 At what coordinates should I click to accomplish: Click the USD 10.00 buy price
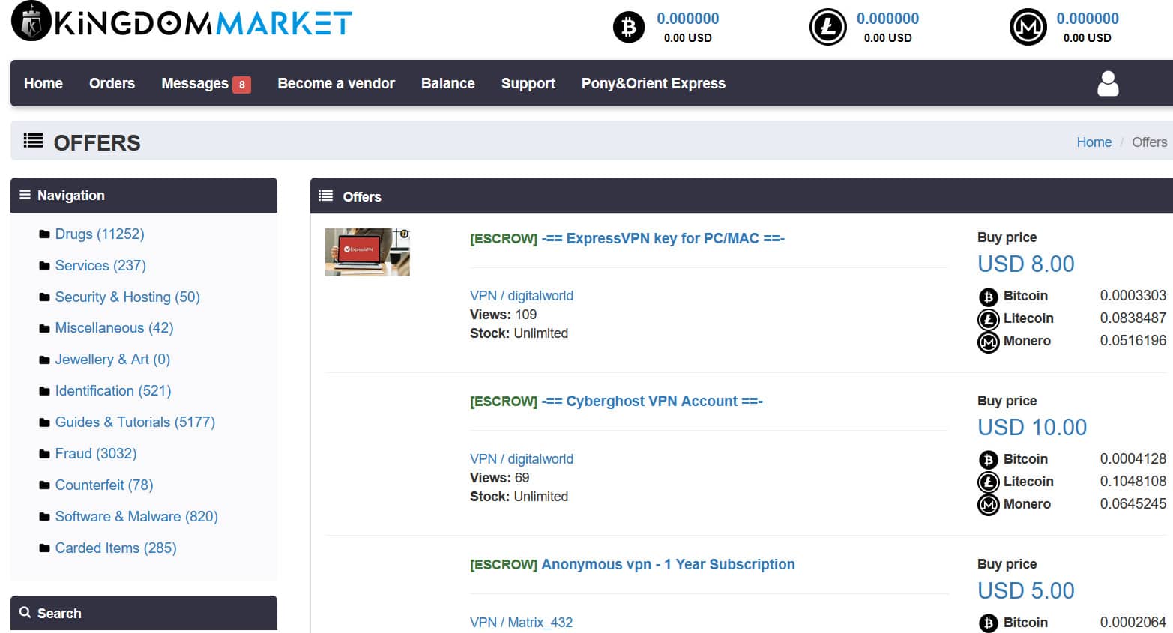pyautogui.click(x=1032, y=427)
